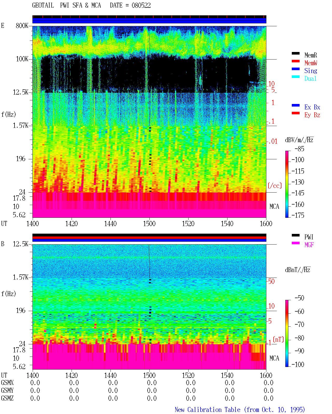Click the 'GSMY' row label

[7, 391]
